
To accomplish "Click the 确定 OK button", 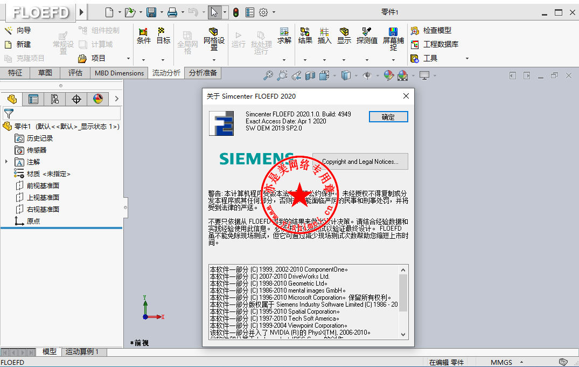I will click(388, 117).
